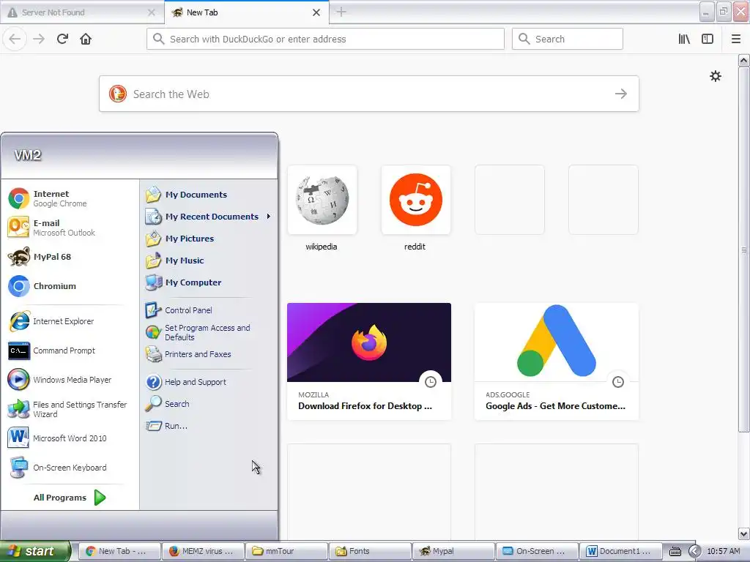Click the Windows start button
Screen dimensions: 750x562
[x=35, y=551]
